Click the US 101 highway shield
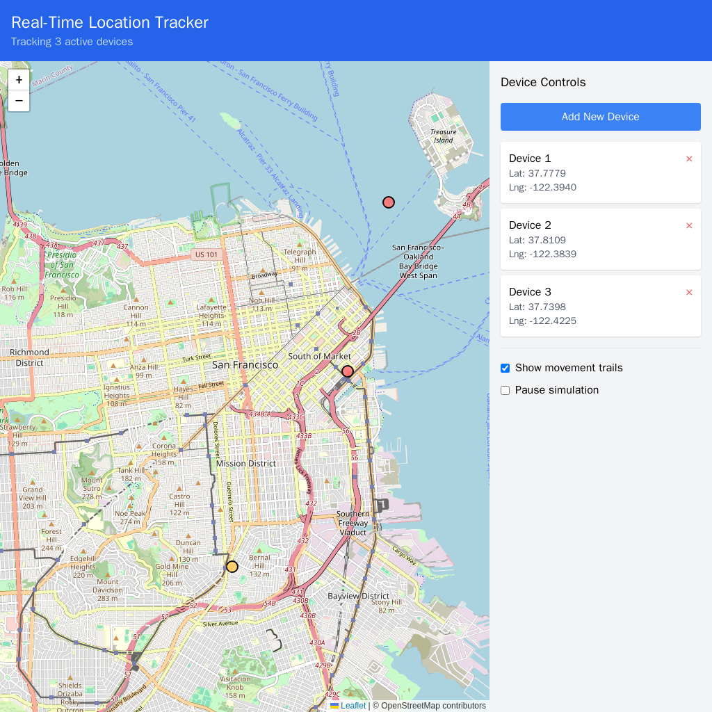Image resolution: width=712 pixels, height=712 pixels. 207,255
